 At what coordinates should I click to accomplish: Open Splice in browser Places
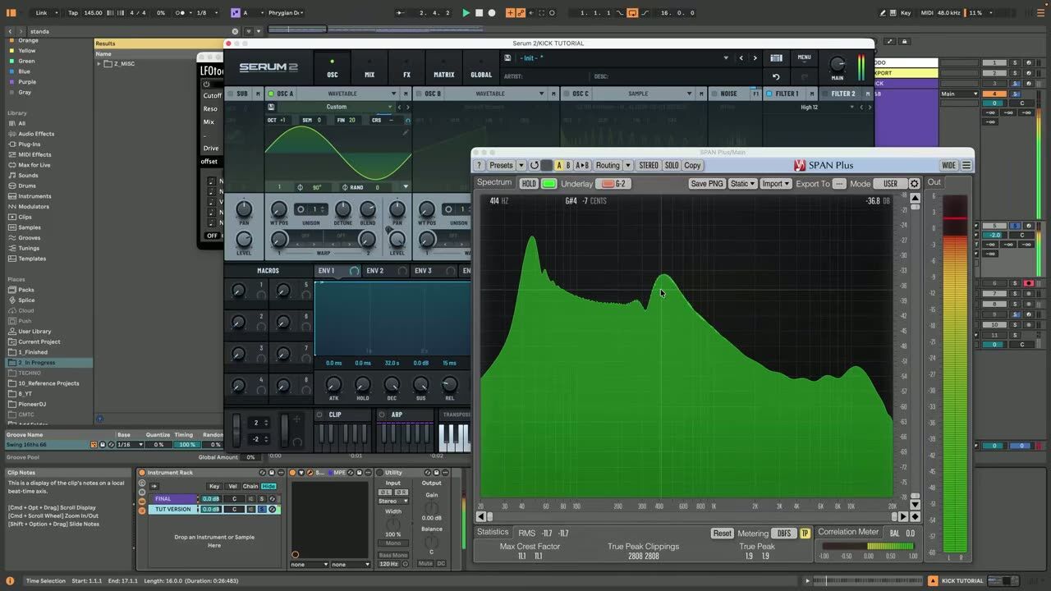tap(26, 300)
